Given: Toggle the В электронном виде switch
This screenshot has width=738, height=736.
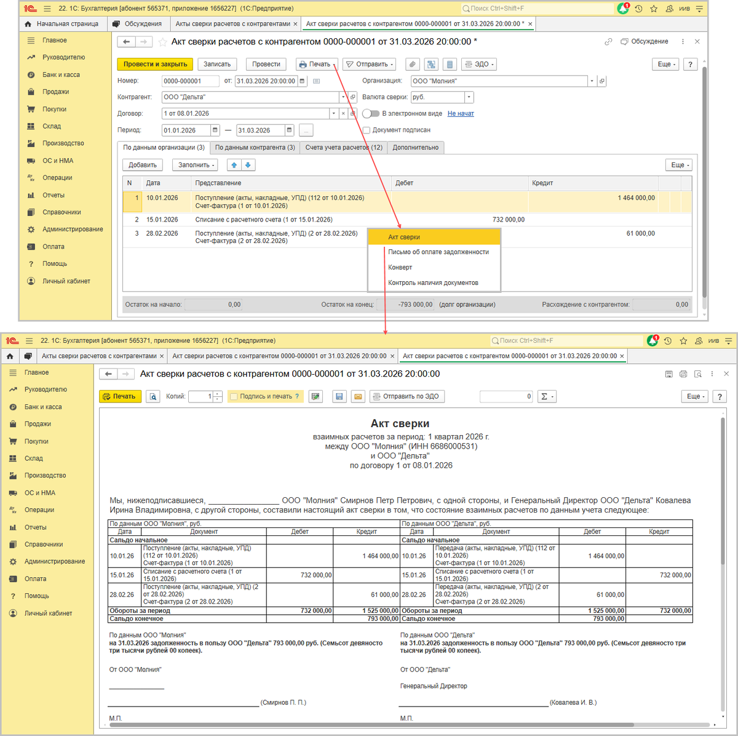Looking at the screenshot, I should pos(371,114).
